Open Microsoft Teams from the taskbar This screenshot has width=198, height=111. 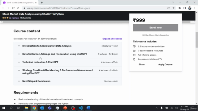pos(49,108)
